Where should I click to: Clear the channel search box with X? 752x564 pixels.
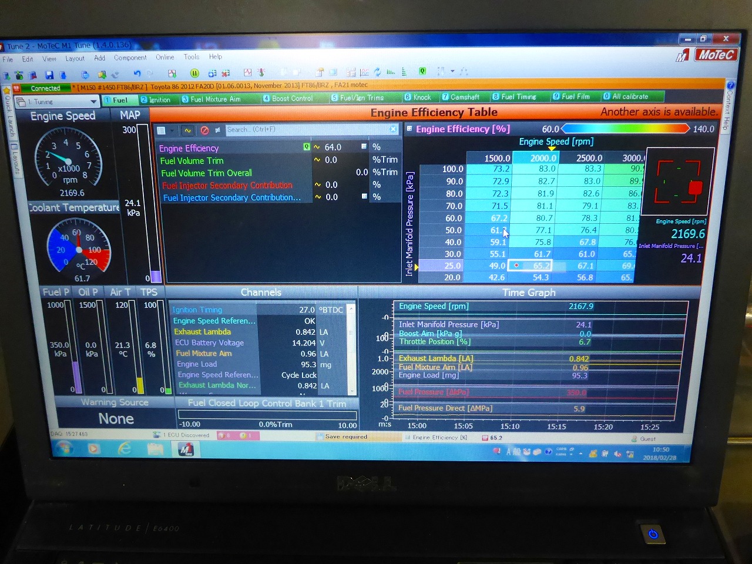pyautogui.click(x=393, y=129)
